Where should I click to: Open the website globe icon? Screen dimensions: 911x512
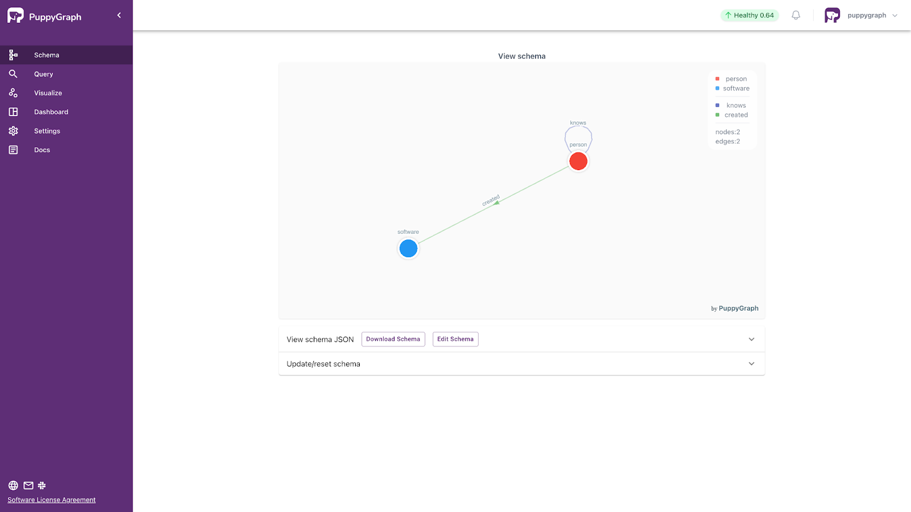pos(13,485)
